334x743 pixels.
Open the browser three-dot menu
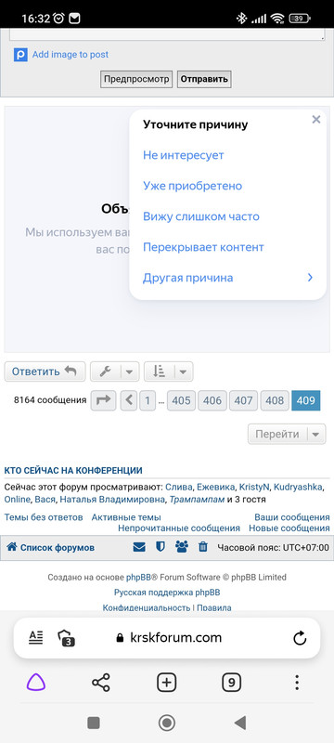[297, 683]
